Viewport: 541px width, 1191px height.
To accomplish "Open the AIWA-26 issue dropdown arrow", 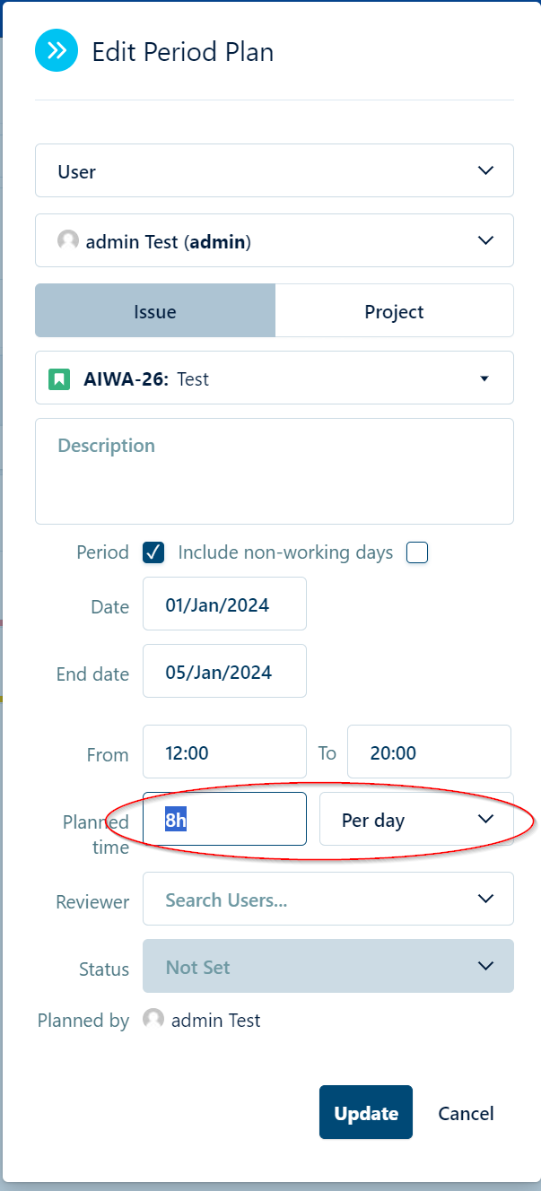I will tap(484, 378).
